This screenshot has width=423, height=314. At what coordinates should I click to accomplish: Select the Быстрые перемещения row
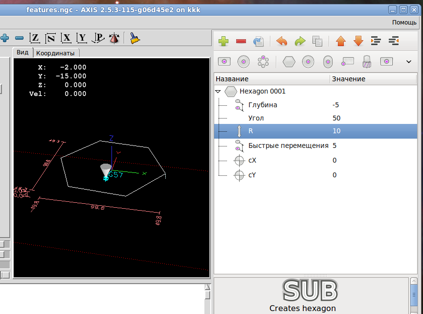click(x=315, y=145)
